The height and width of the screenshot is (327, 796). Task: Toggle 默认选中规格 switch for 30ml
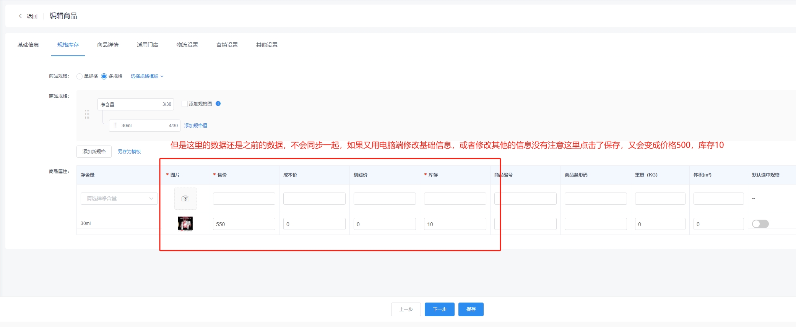pyautogui.click(x=760, y=224)
